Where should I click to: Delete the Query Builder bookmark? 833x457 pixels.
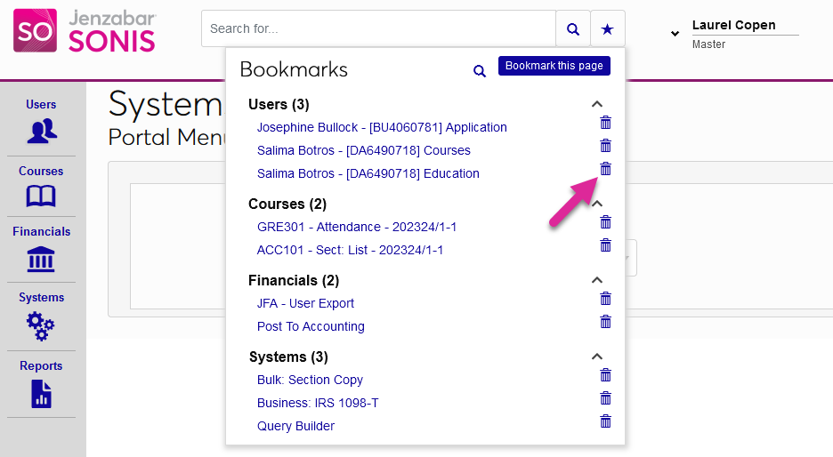[606, 421]
